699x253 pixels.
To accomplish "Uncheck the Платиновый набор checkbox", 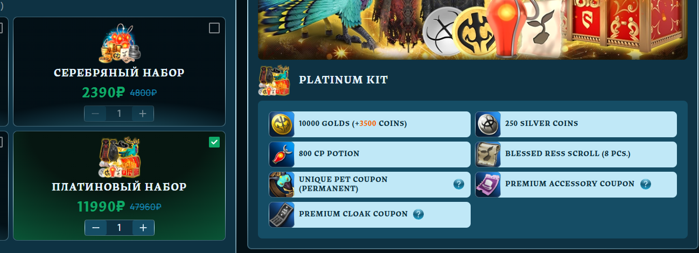I will [214, 142].
